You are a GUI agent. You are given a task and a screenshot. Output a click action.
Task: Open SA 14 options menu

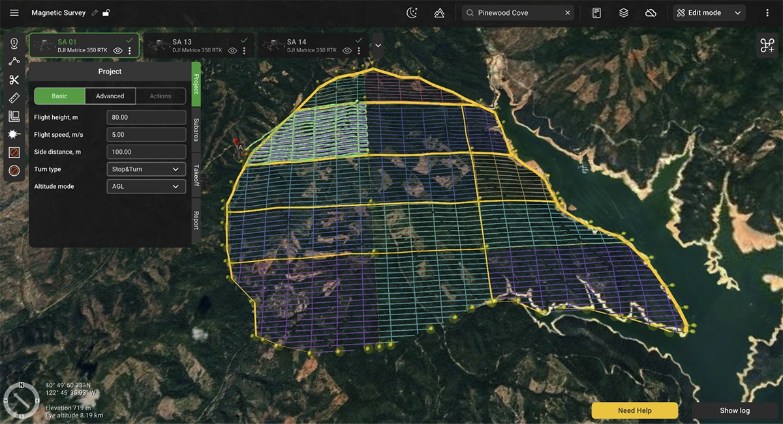click(x=360, y=50)
